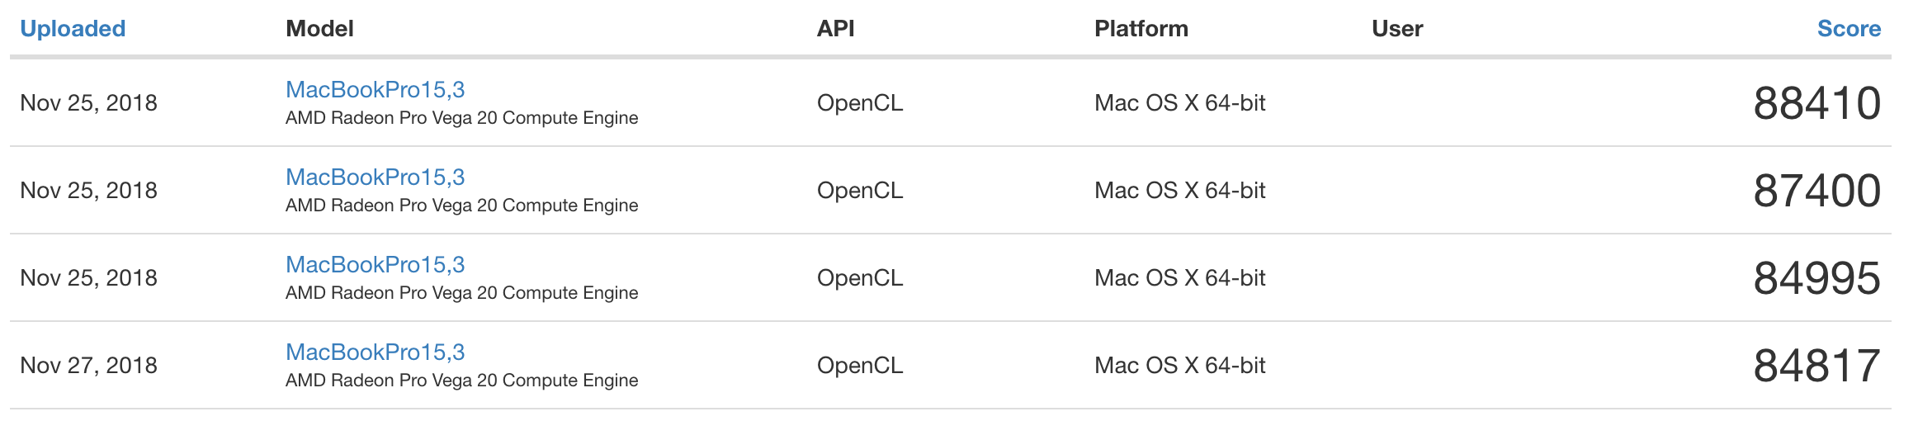Open MacBookPro15,3 link with score 87400
This screenshot has height=421, width=1918.
pos(375,177)
